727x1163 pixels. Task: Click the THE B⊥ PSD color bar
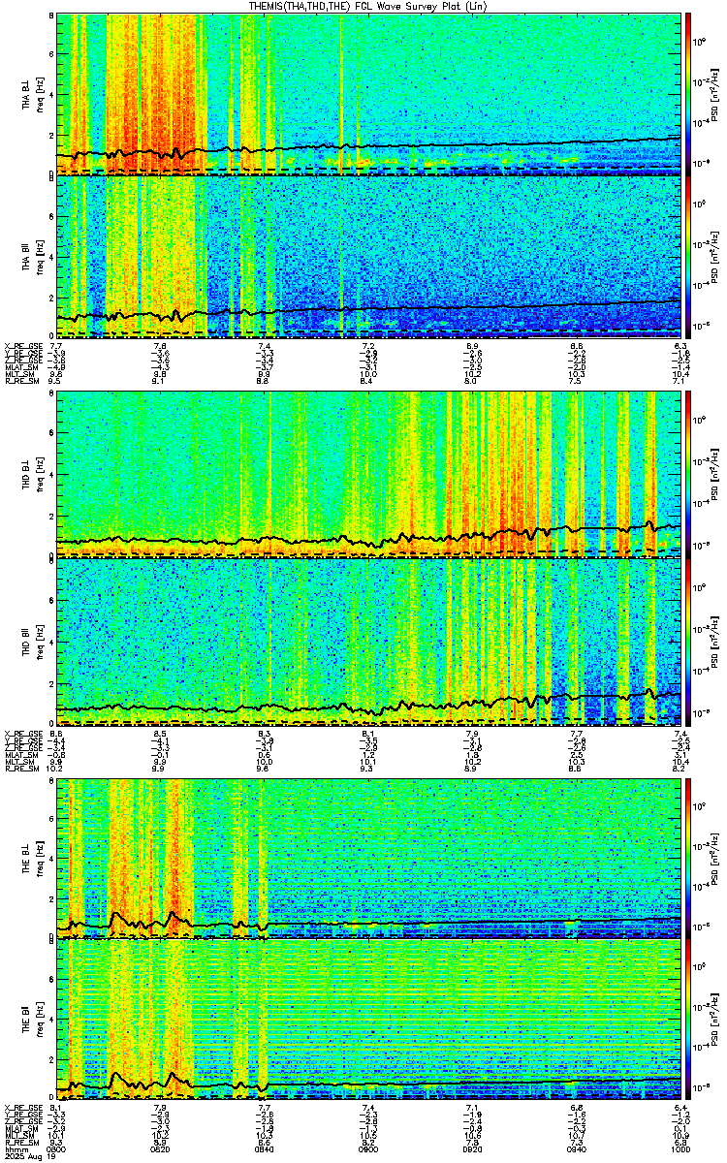coord(688,858)
